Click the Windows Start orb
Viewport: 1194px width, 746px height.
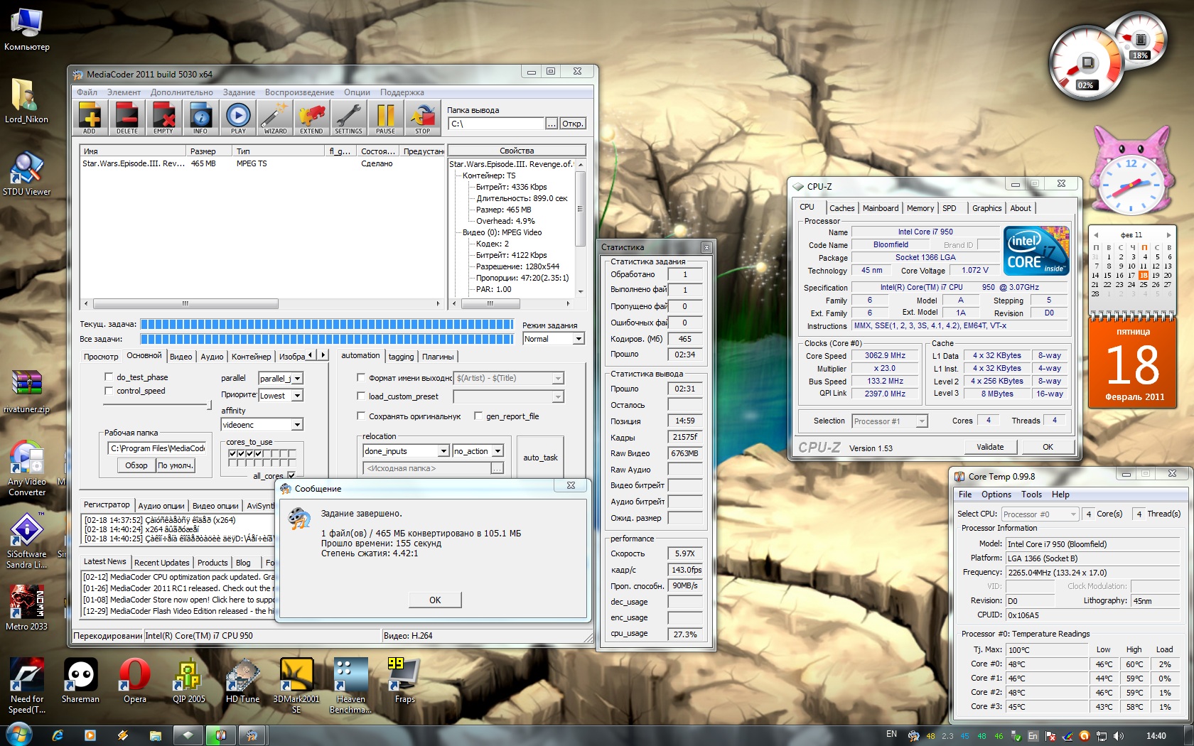click(18, 735)
